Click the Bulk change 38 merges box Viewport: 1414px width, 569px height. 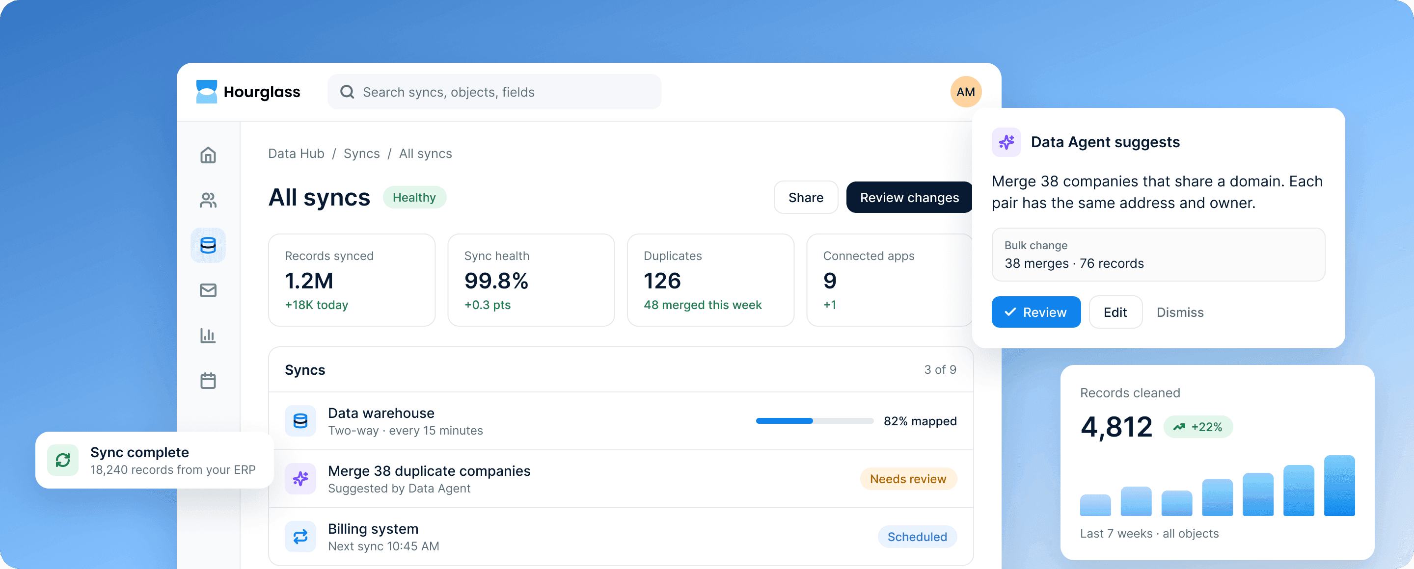click(1158, 255)
